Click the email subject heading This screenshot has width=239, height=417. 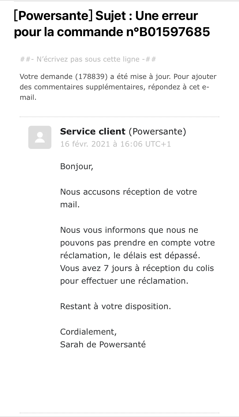coord(112,24)
